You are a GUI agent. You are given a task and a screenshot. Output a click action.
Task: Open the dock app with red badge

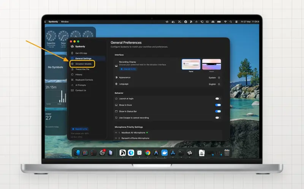point(102,153)
